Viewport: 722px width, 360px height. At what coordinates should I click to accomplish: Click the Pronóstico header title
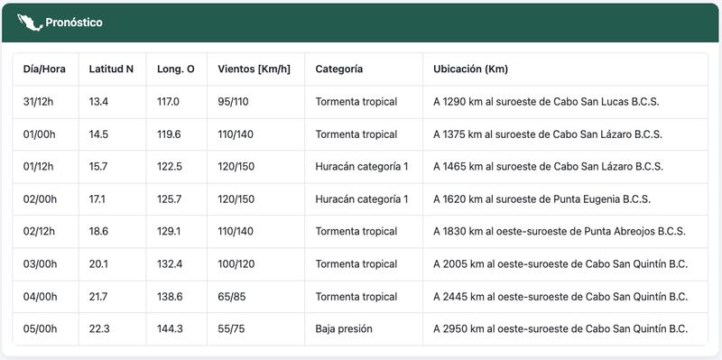point(74,23)
